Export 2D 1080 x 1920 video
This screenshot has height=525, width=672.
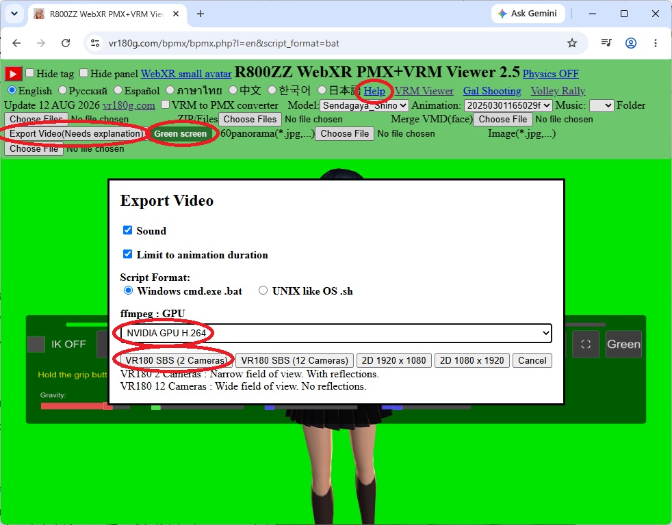pos(472,360)
